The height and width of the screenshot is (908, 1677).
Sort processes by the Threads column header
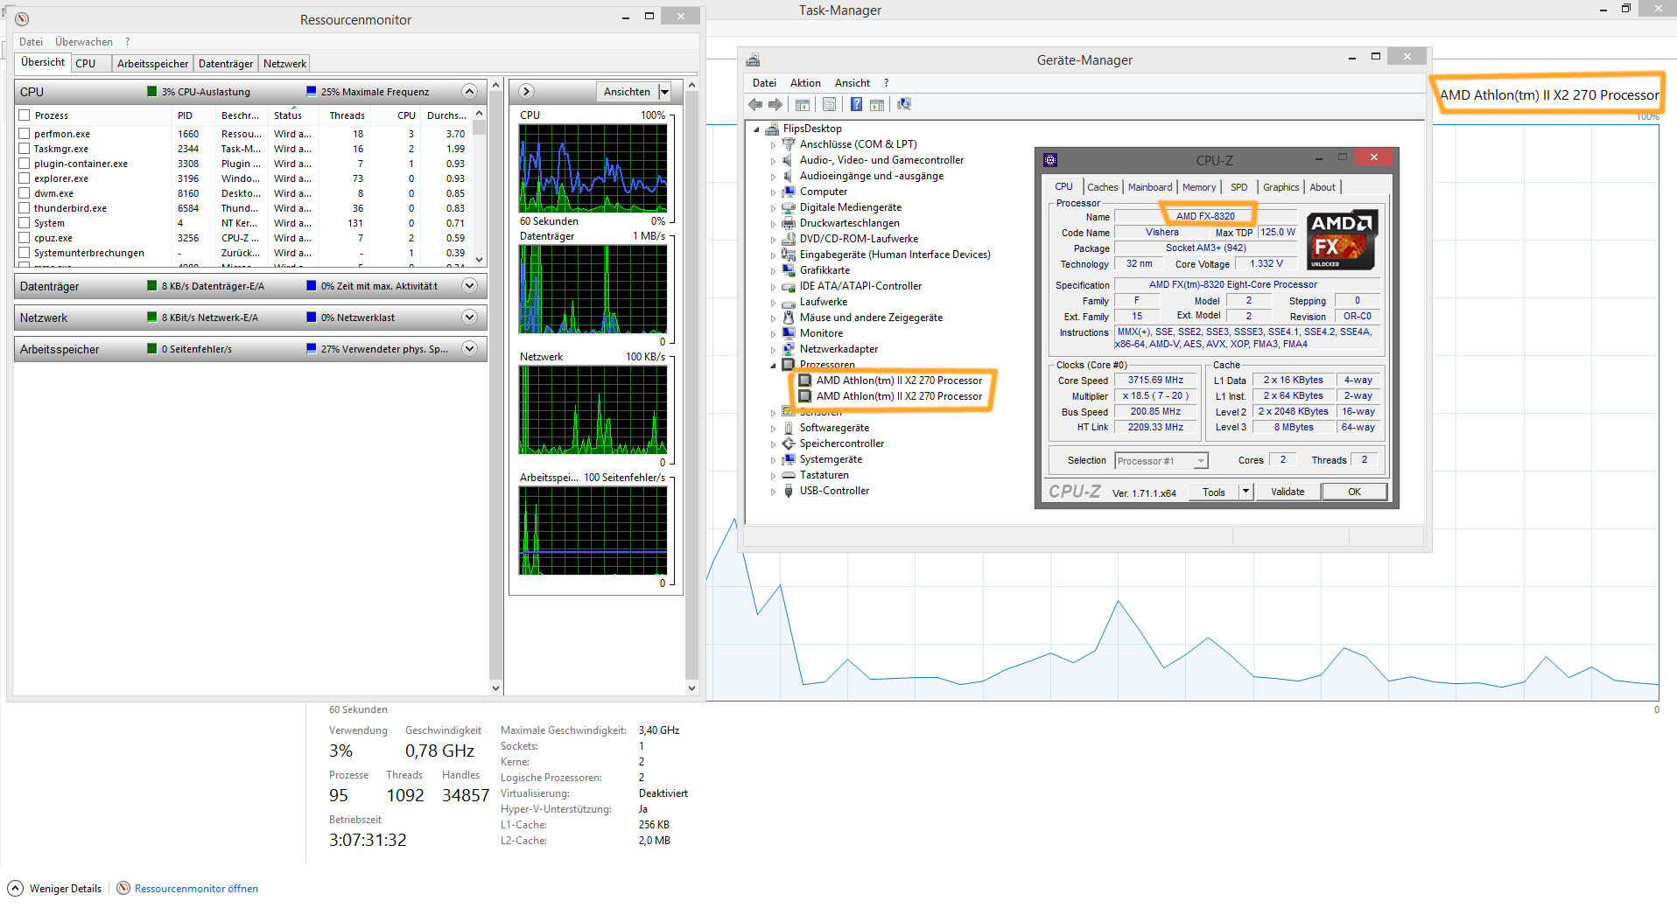[347, 115]
